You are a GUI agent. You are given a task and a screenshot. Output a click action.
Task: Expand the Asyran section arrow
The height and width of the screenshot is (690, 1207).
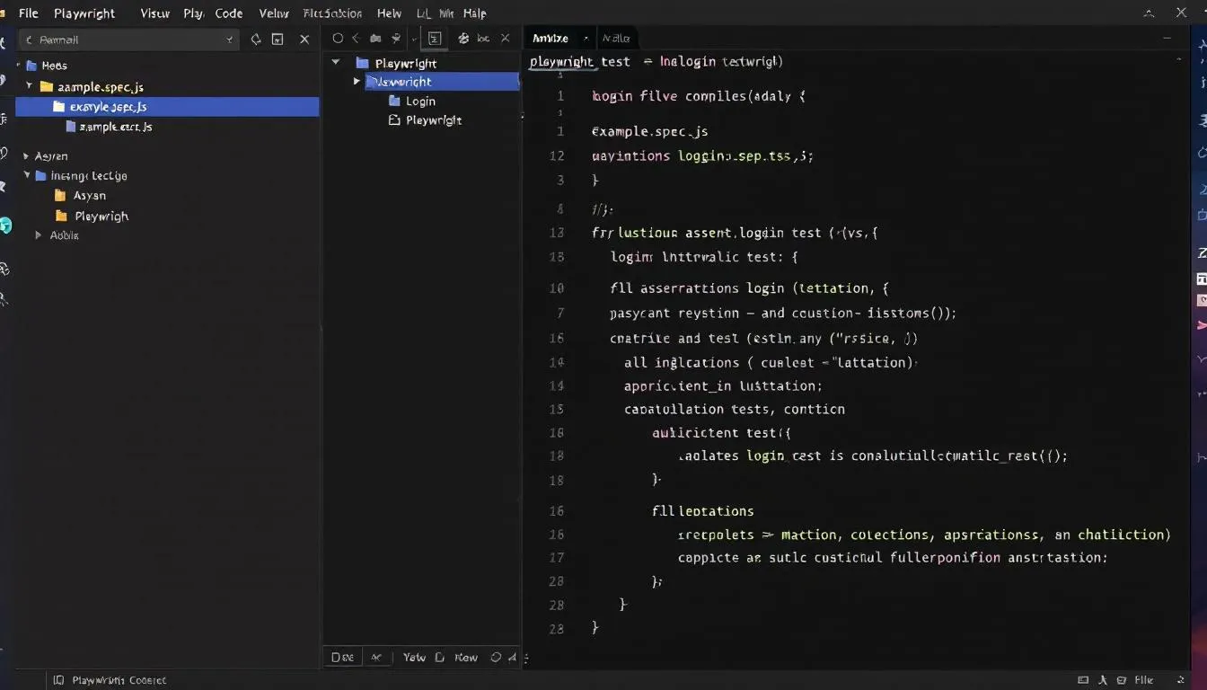pos(26,156)
